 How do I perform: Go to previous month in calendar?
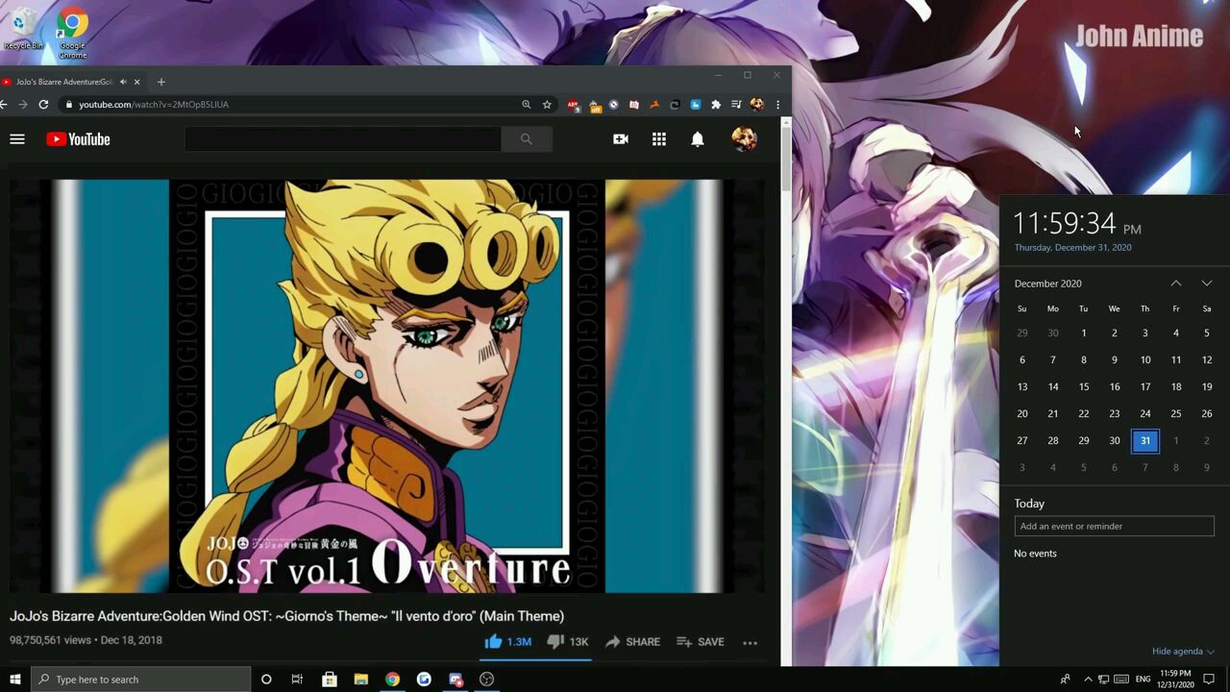(x=1175, y=284)
